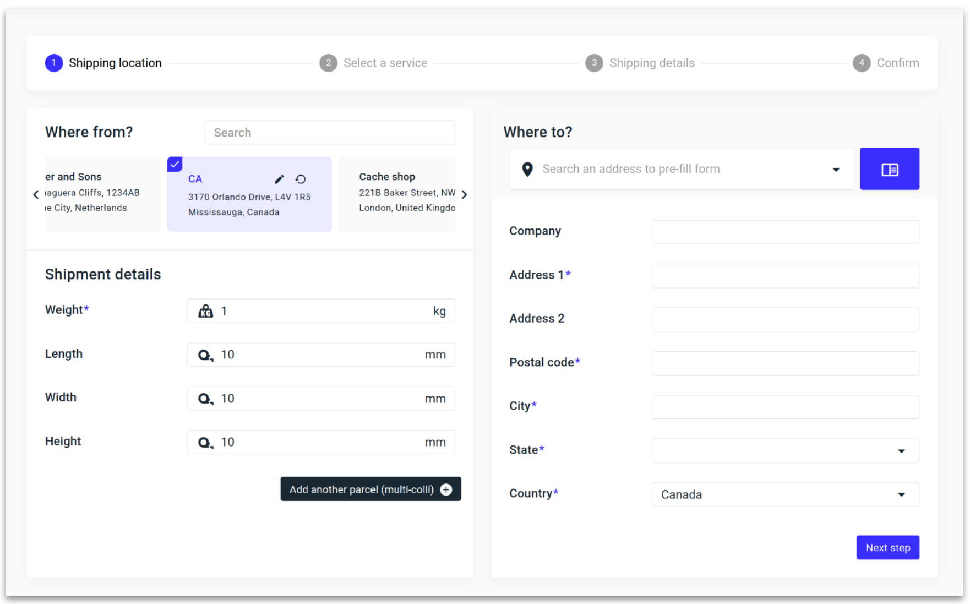The image size is (970, 604).
Task: Toggle the checkmark on the CA address card
Action: [x=175, y=164]
